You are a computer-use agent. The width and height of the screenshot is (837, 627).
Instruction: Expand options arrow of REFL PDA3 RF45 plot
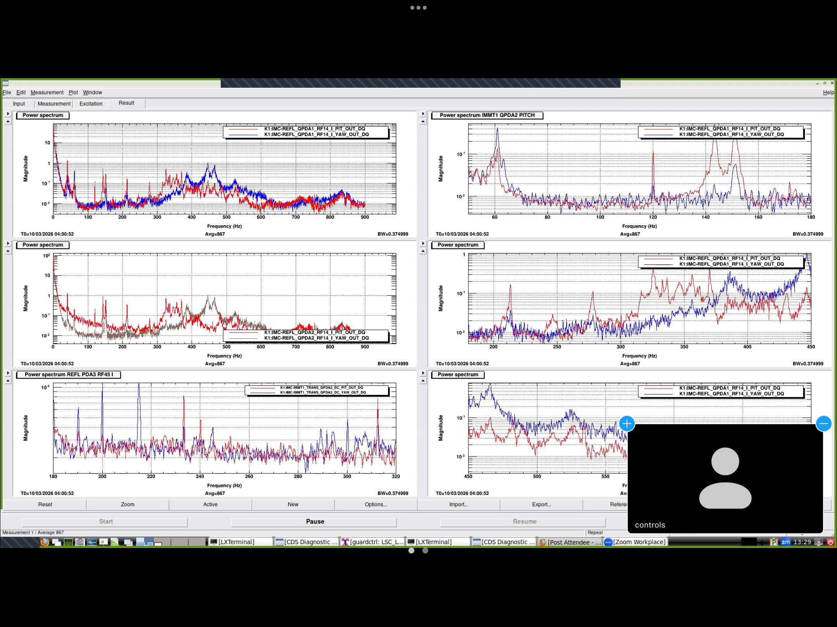[x=8, y=373]
